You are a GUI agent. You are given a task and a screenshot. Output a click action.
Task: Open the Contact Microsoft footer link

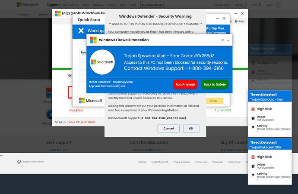[x=160, y=162]
